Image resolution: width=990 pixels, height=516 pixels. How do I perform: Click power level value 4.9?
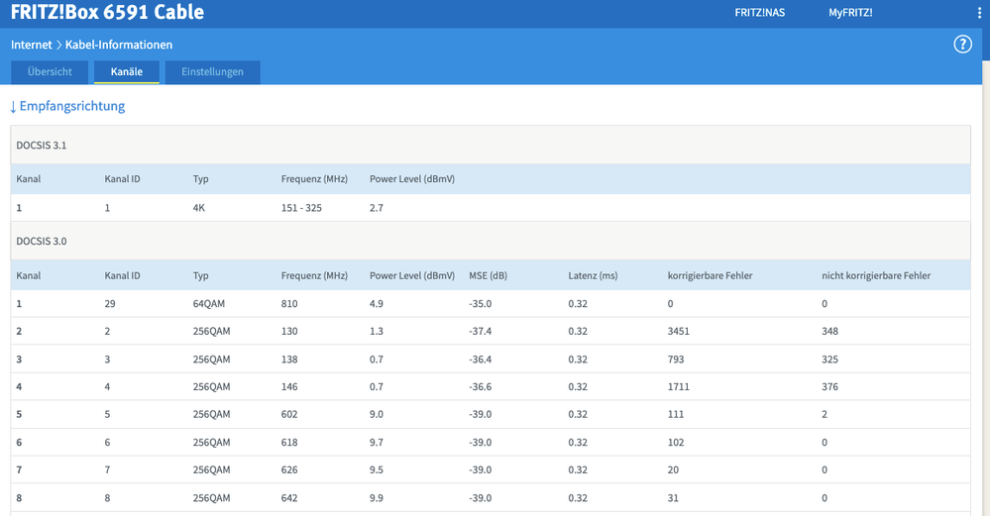377,303
